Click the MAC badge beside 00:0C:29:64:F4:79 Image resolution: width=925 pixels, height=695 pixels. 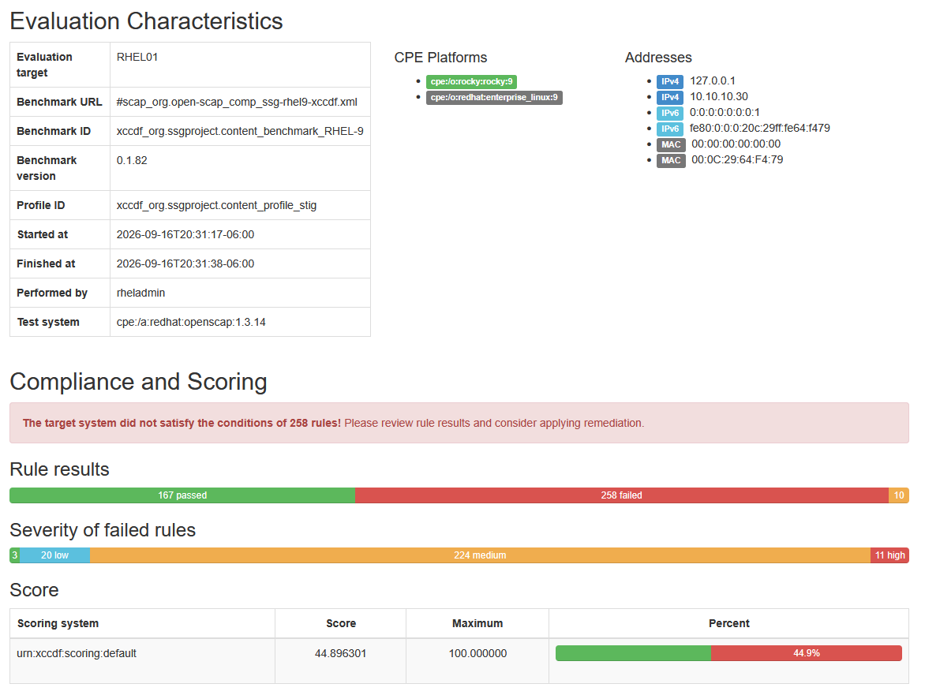click(x=671, y=160)
